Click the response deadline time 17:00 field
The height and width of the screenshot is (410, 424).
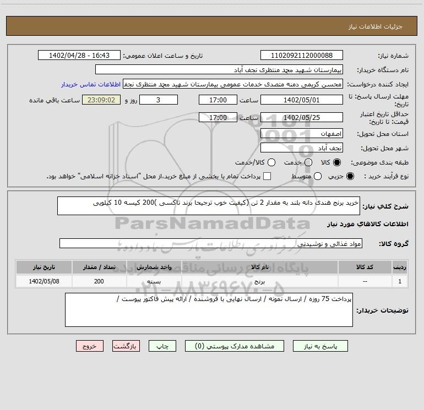click(x=218, y=100)
